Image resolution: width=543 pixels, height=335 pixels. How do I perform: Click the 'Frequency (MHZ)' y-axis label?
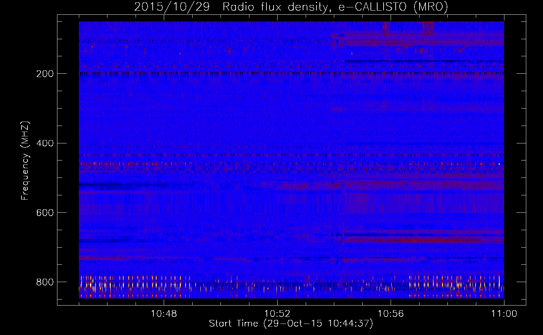pos(25,160)
